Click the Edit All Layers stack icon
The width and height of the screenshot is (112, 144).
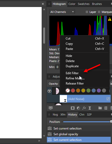(x=51, y=108)
